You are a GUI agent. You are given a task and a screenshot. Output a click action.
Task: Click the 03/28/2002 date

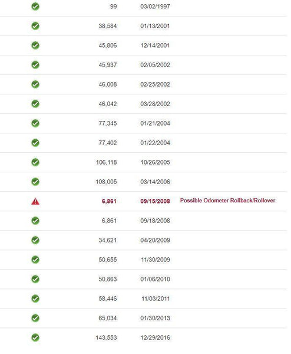click(x=155, y=104)
